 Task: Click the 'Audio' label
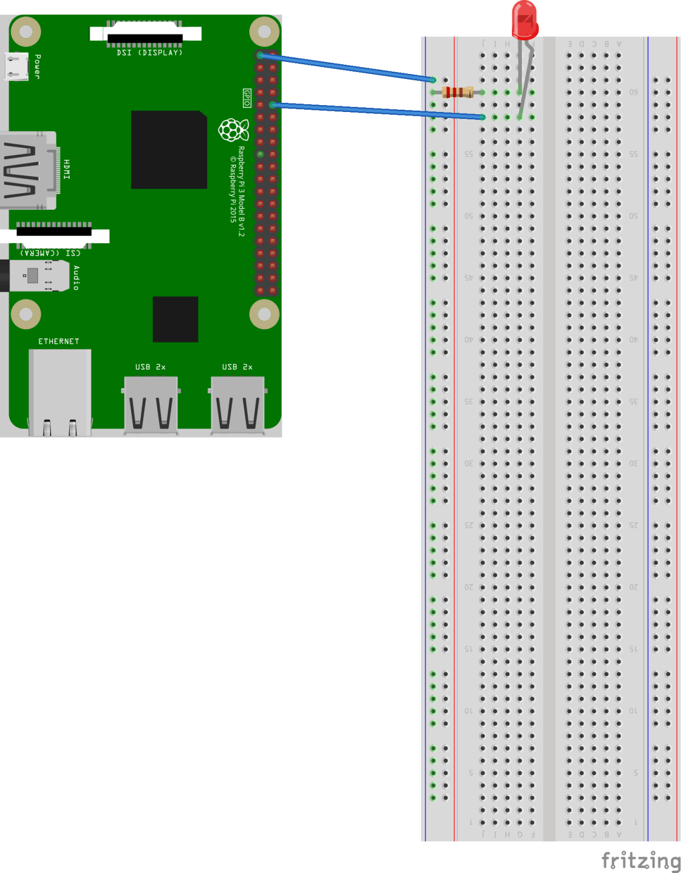point(76,278)
